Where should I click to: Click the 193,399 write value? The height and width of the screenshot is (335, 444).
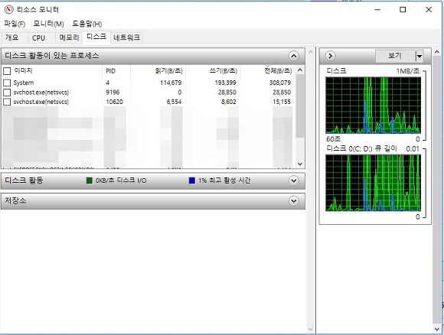point(225,83)
